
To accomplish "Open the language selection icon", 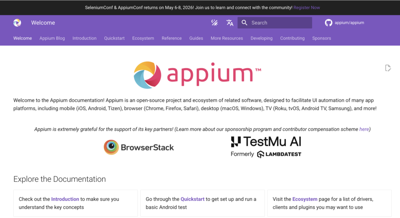I will click(x=230, y=23).
